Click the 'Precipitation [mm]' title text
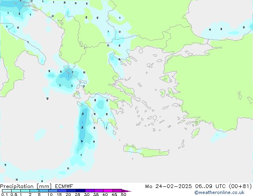The width and height of the screenshot is (253, 196). (x=26, y=186)
